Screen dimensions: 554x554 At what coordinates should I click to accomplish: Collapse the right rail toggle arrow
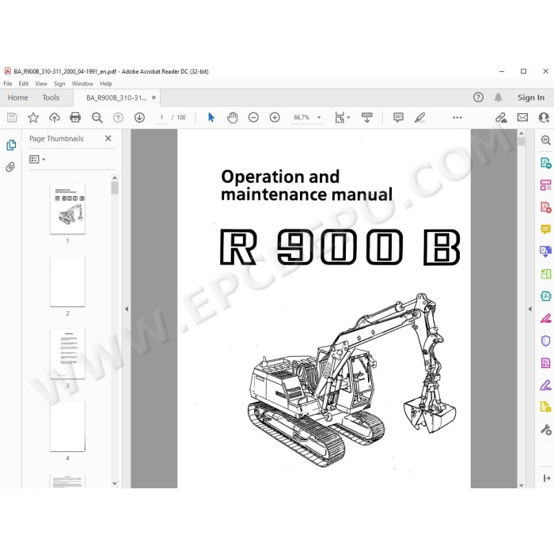(x=547, y=478)
